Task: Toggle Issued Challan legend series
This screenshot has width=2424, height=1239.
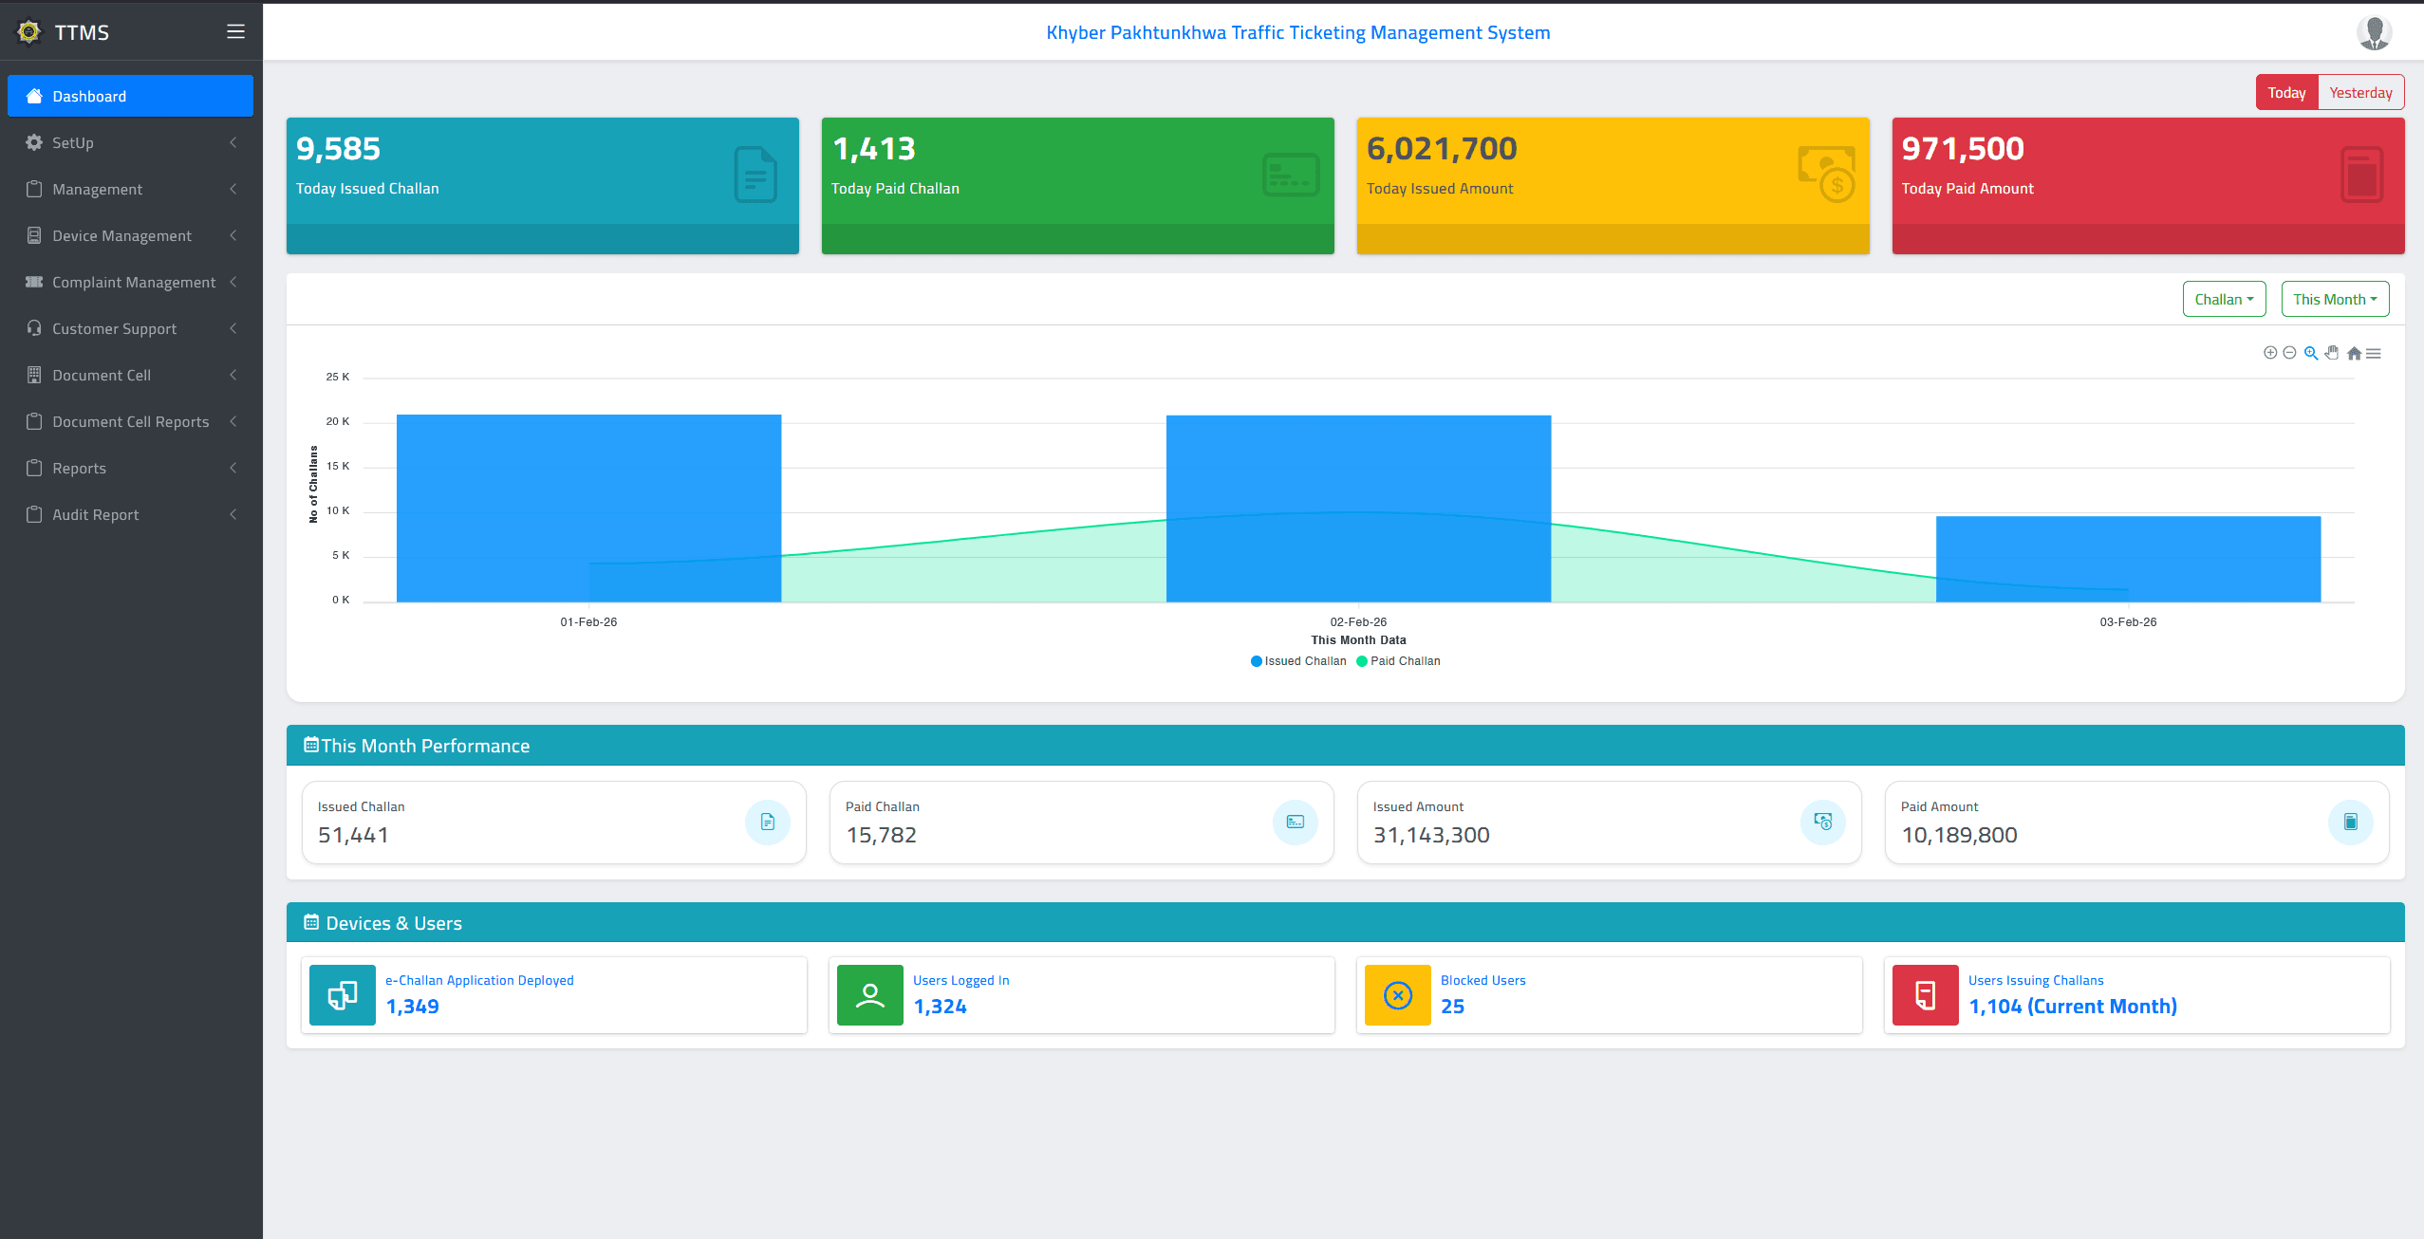Action: [1298, 661]
